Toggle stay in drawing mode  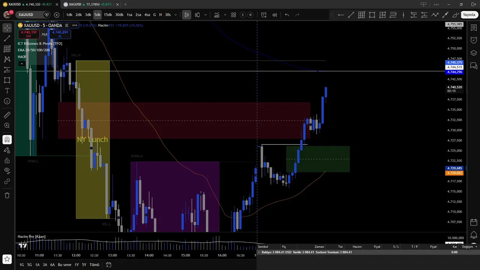pos(7,150)
